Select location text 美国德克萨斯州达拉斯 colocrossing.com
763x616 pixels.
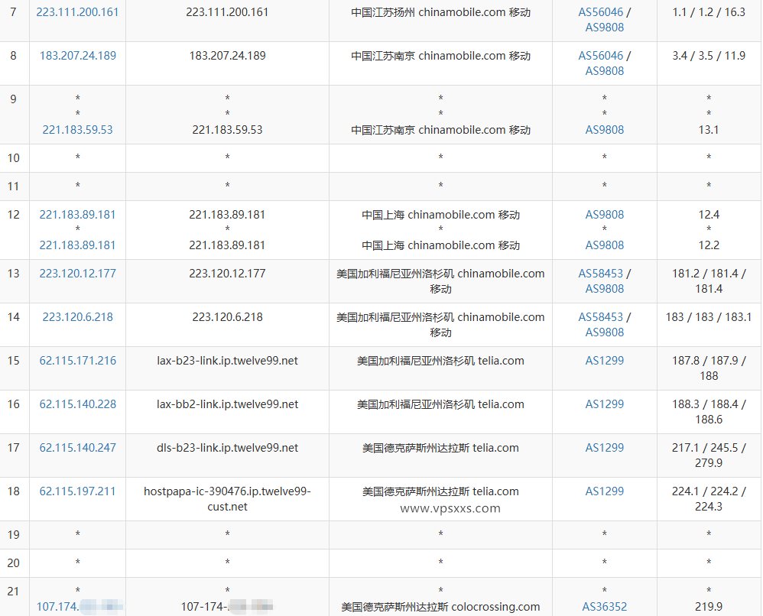(440, 607)
